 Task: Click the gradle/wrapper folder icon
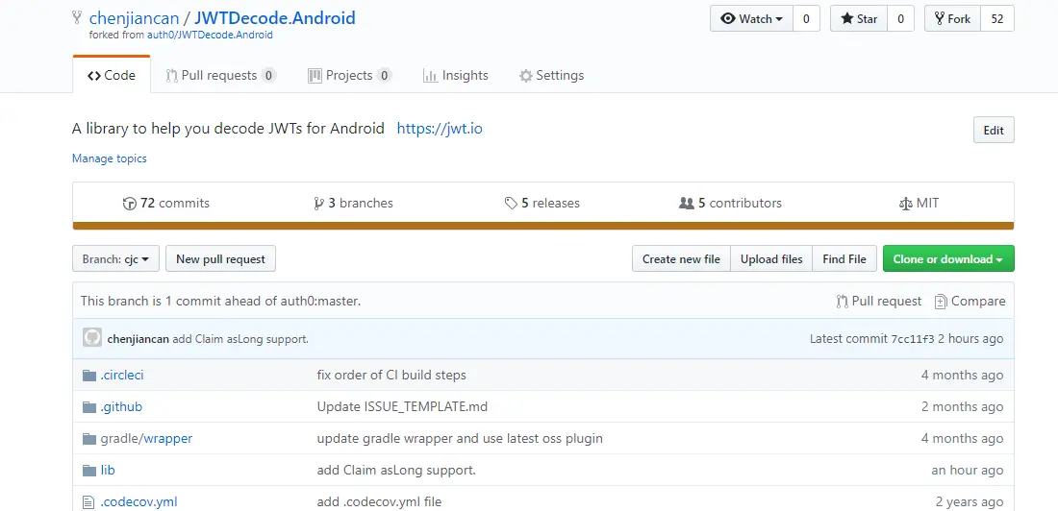89,439
